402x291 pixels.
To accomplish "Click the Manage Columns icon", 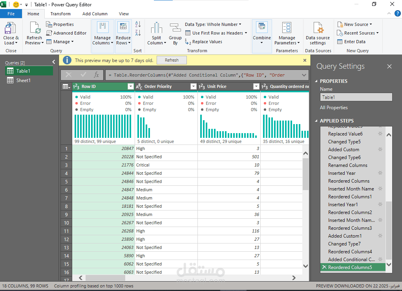I will (x=102, y=27).
